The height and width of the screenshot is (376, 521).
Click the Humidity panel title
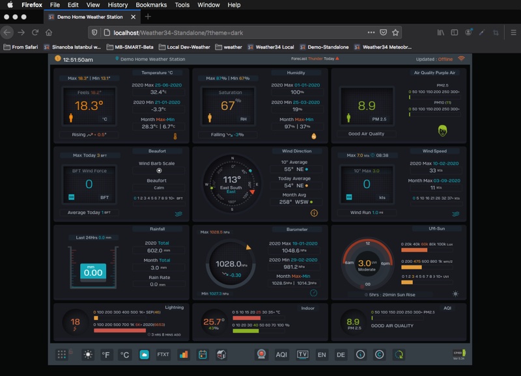click(296, 73)
